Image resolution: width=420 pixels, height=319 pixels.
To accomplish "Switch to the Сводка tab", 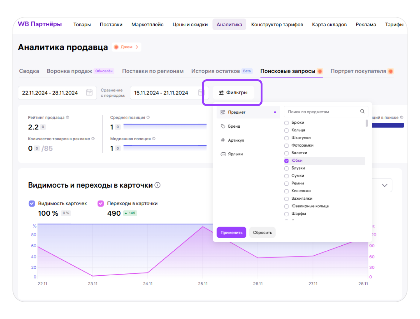I will click(29, 71).
